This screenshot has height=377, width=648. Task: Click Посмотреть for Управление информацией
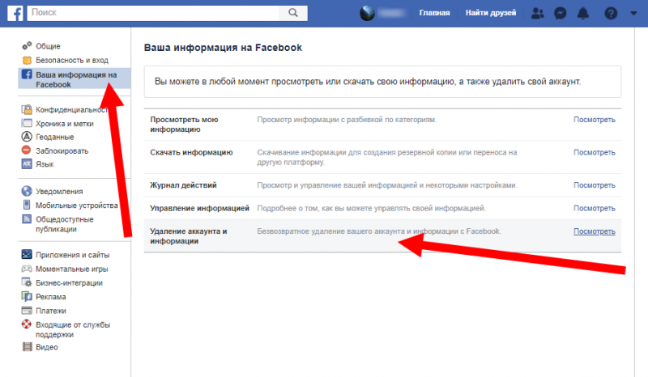[x=594, y=208]
